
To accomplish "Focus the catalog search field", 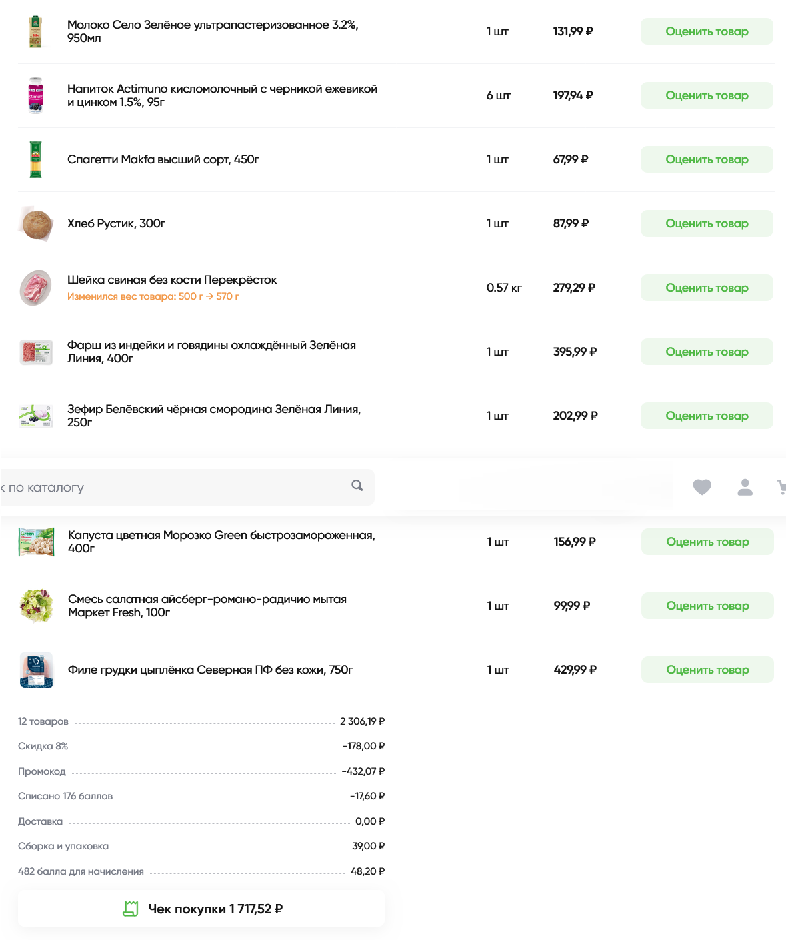I will coord(187,487).
